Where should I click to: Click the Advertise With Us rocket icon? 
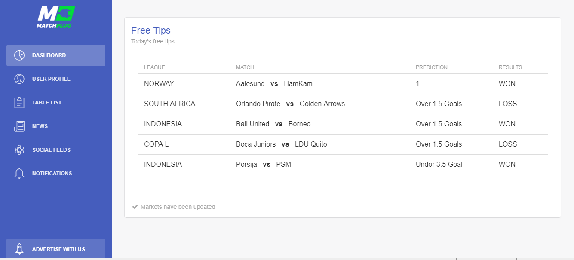point(19,249)
